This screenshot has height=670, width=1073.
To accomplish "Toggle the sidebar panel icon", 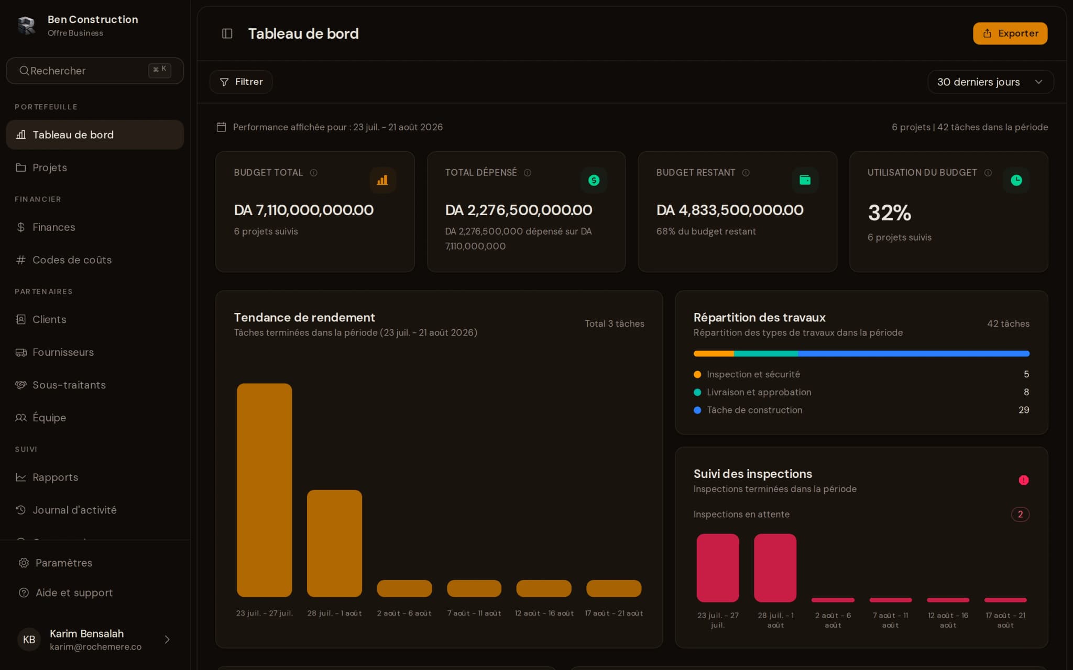I will 227,33.
